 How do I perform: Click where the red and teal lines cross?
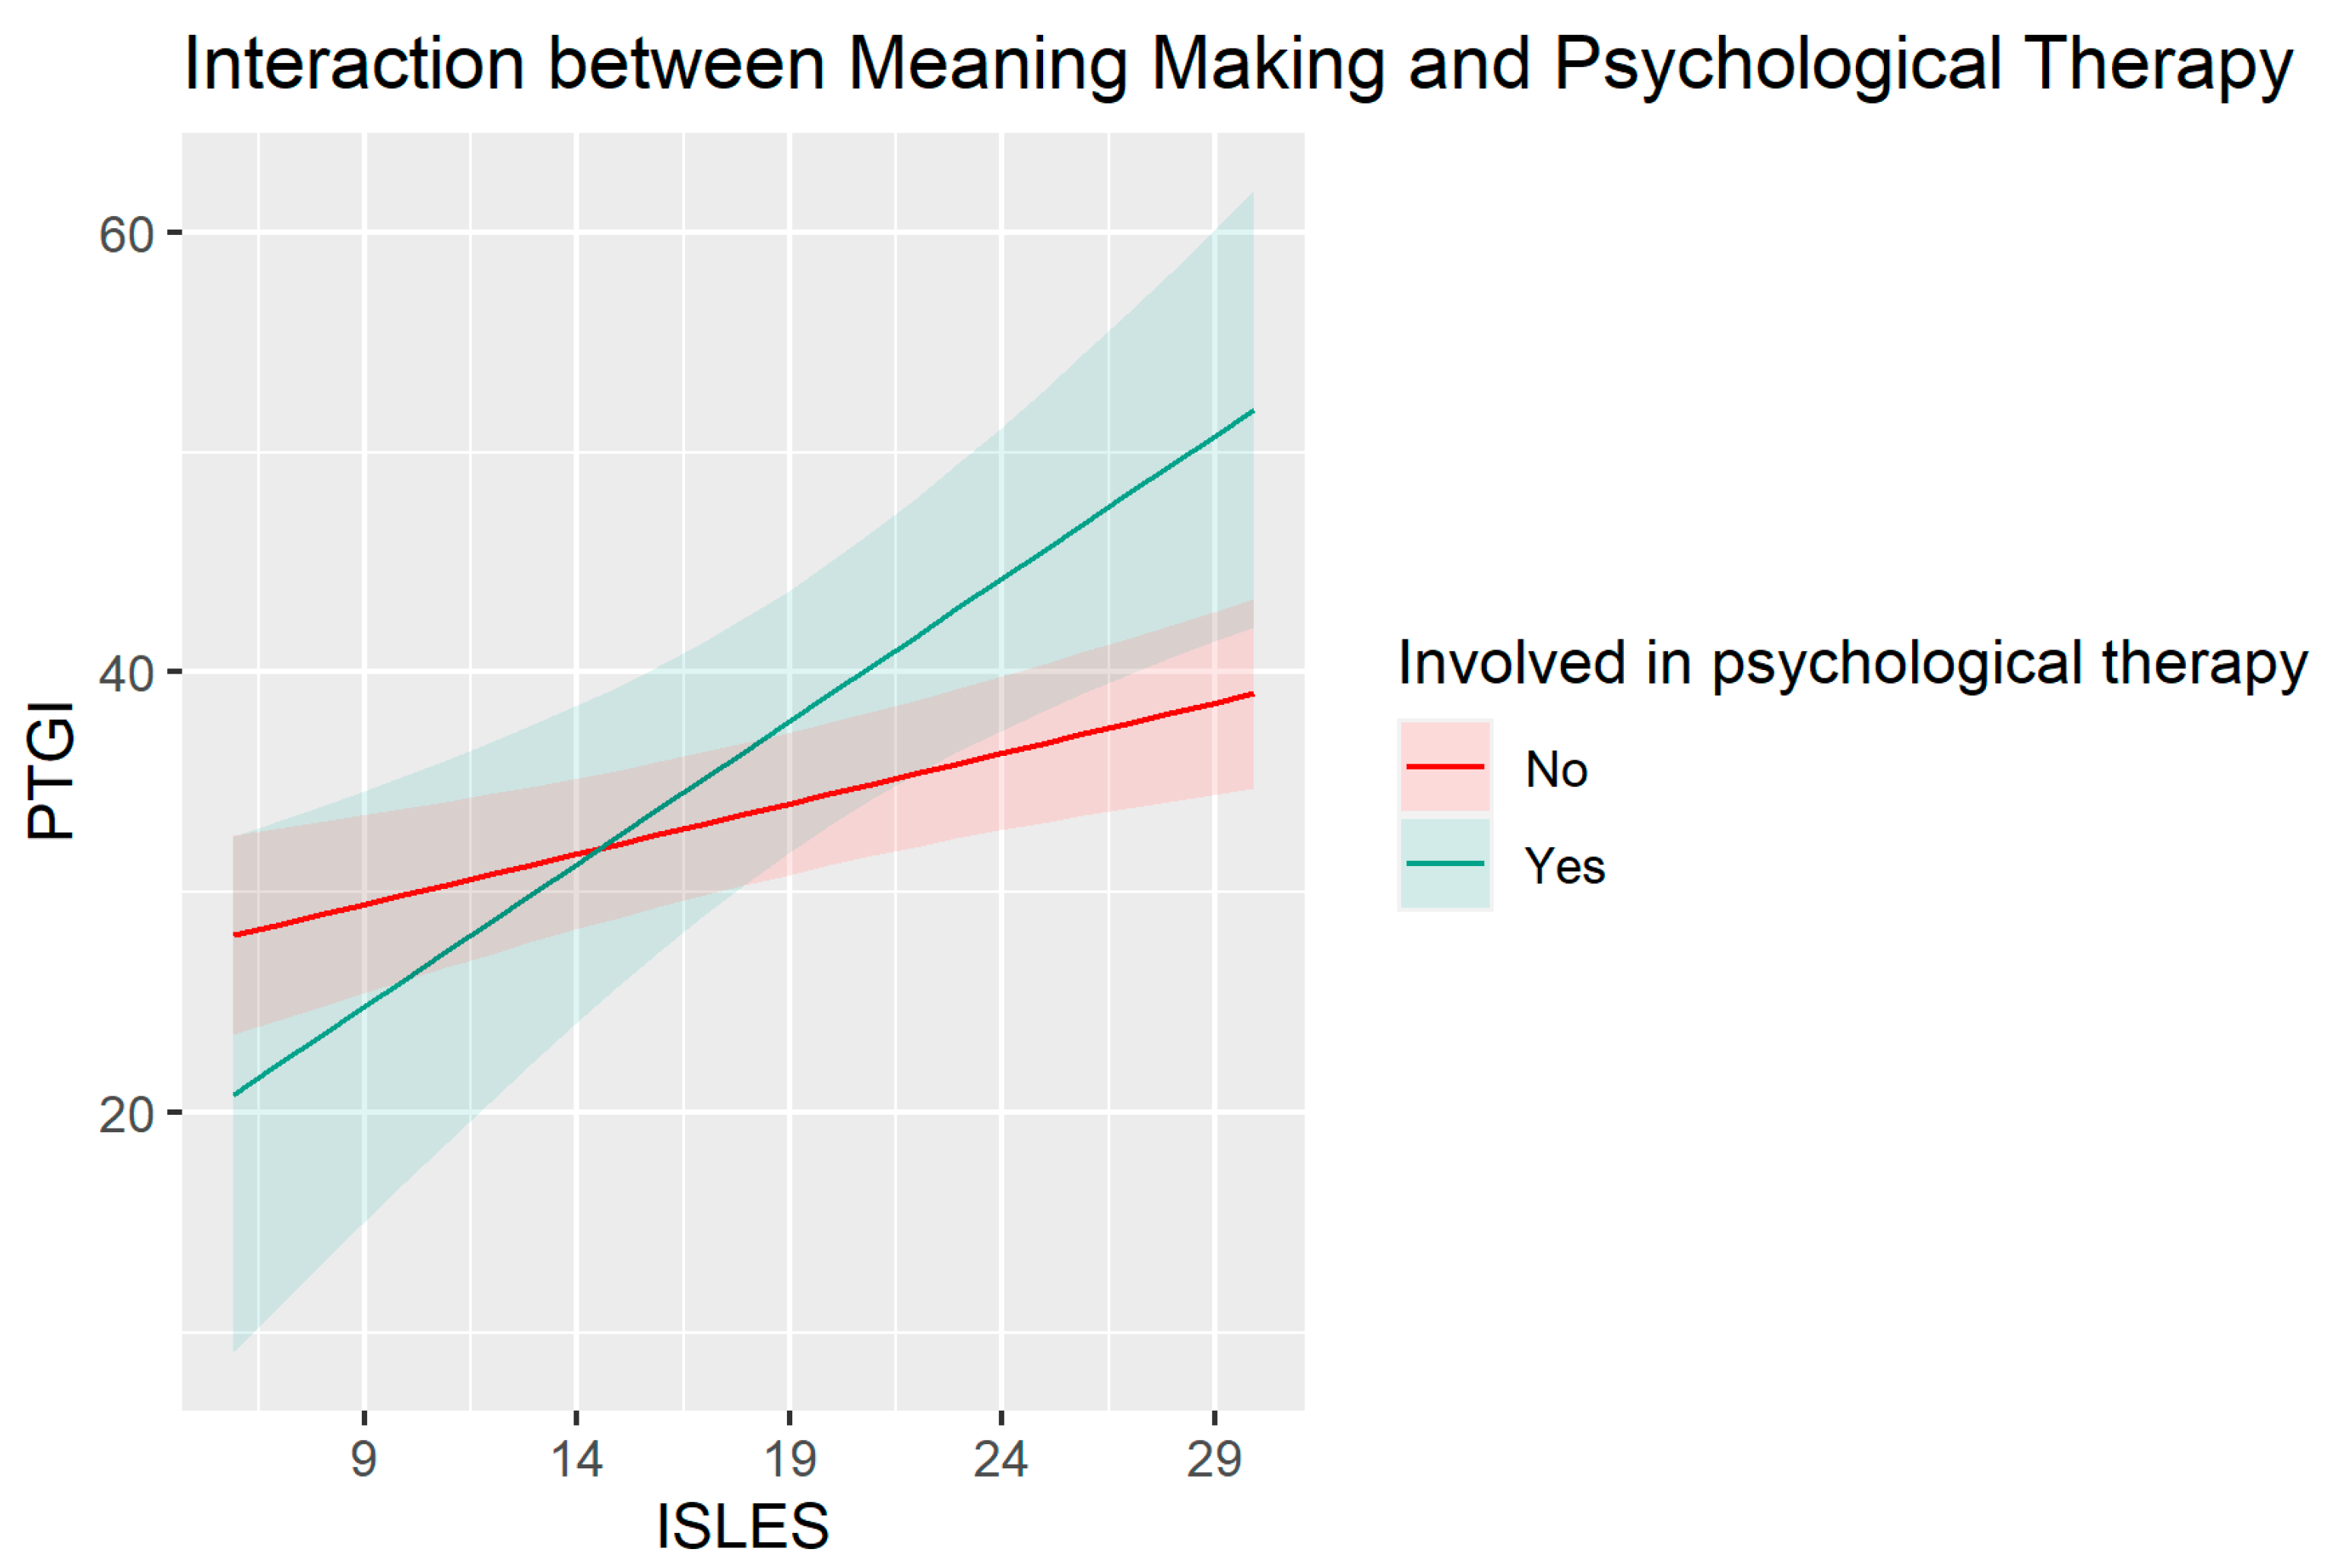click(x=599, y=850)
